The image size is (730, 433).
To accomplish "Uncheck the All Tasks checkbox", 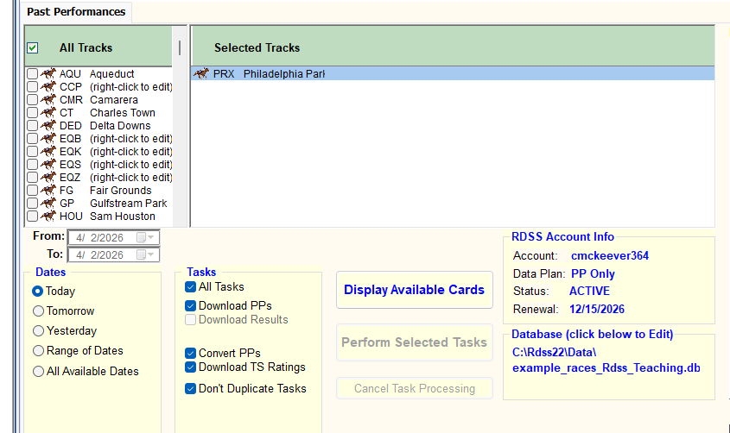I will coord(190,286).
